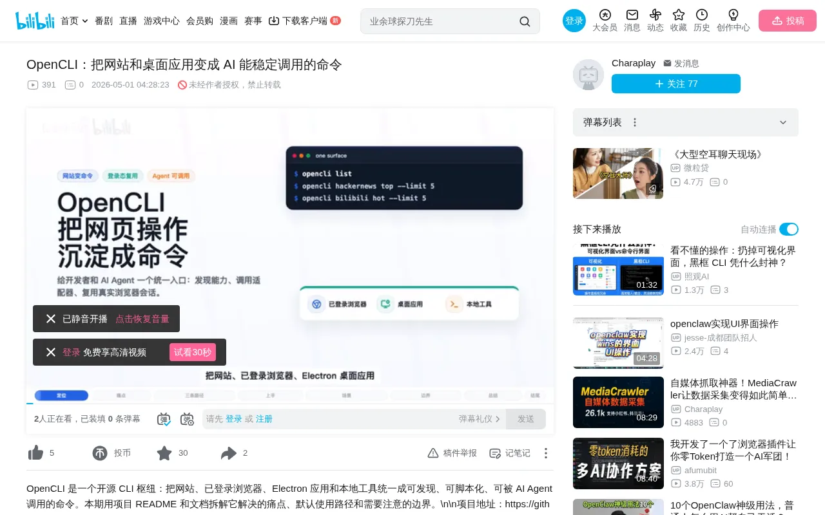Click the 关注 77 follow button
Screen dimensions: 825x515
point(676,84)
